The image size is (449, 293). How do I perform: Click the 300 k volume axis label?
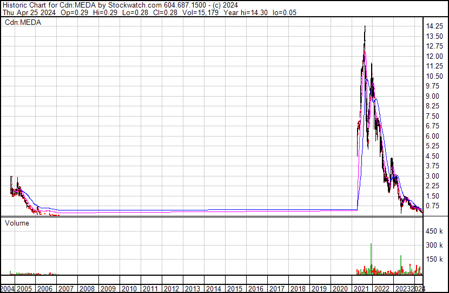click(434, 246)
